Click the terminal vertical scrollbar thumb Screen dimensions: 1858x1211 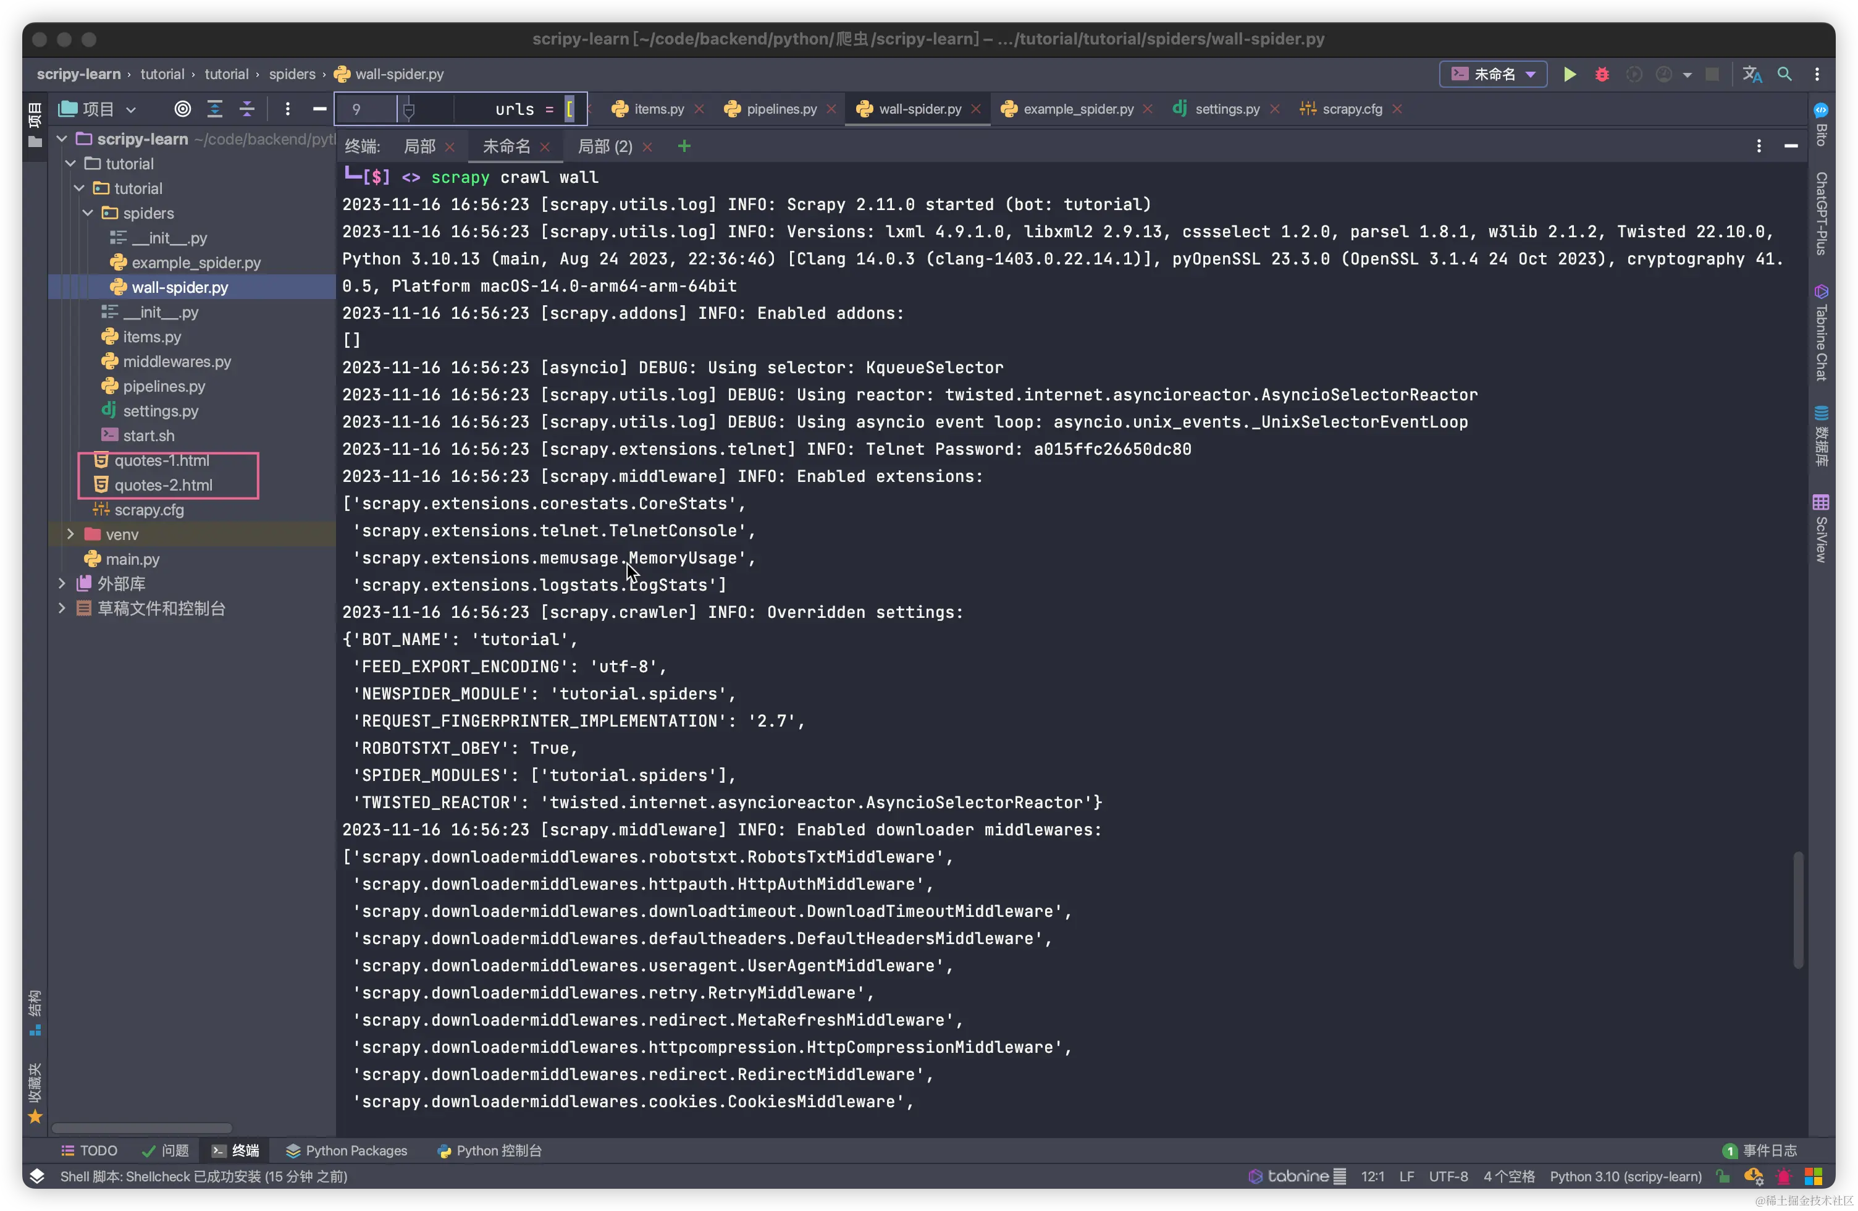point(1798,909)
